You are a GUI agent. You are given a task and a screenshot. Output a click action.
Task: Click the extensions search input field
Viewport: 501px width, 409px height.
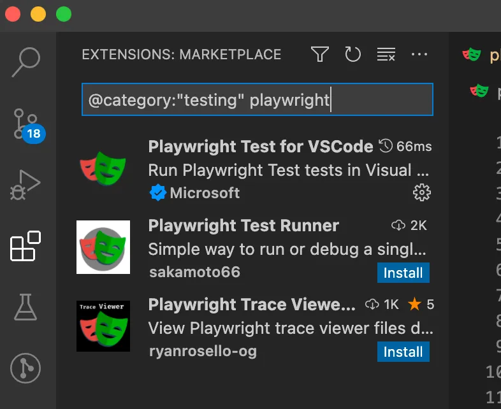pyautogui.click(x=257, y=100)
